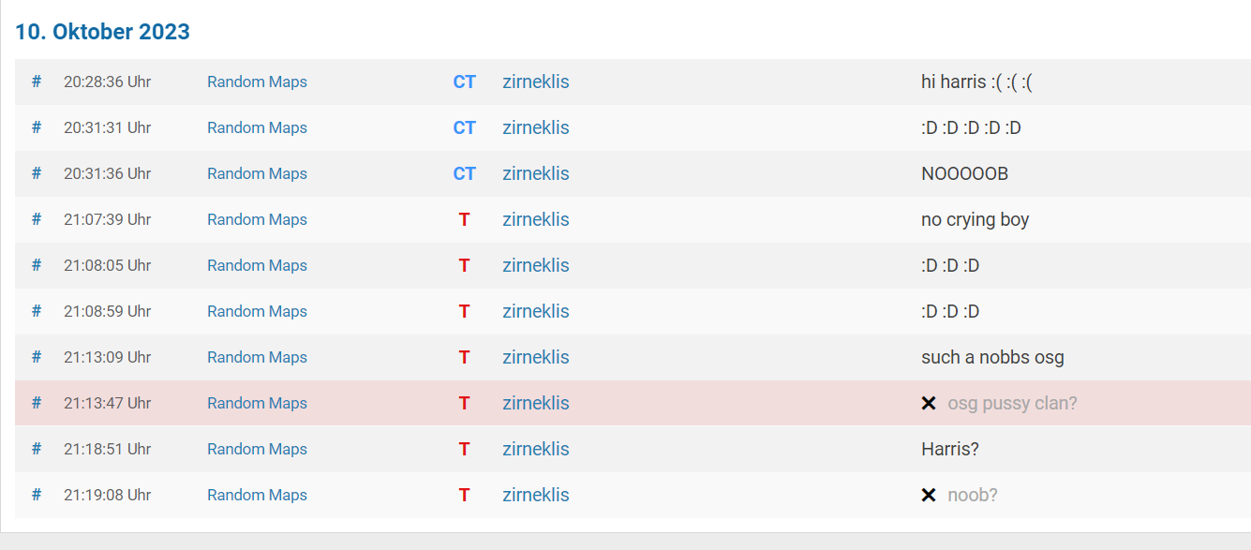Click the T team label at 21:08:05
Screen dimensions: 1251x550
464,265
